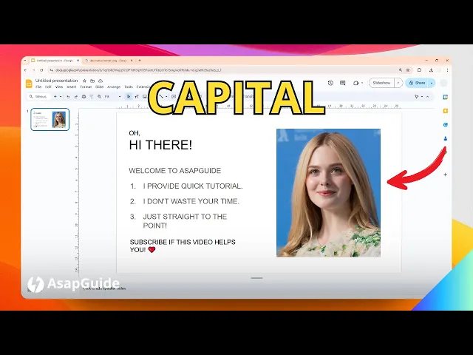
Task: Open the browser extensions icon
Action: pyautogui.click(x=419, y=70)
